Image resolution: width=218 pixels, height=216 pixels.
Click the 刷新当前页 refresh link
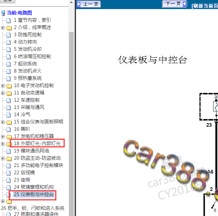[205, 6]
